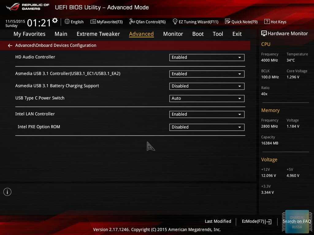Image resolution: width=314 pixels, height=235 pixels.
Task: Click the back arrow in breadcrumb bar
Action: 10,46
